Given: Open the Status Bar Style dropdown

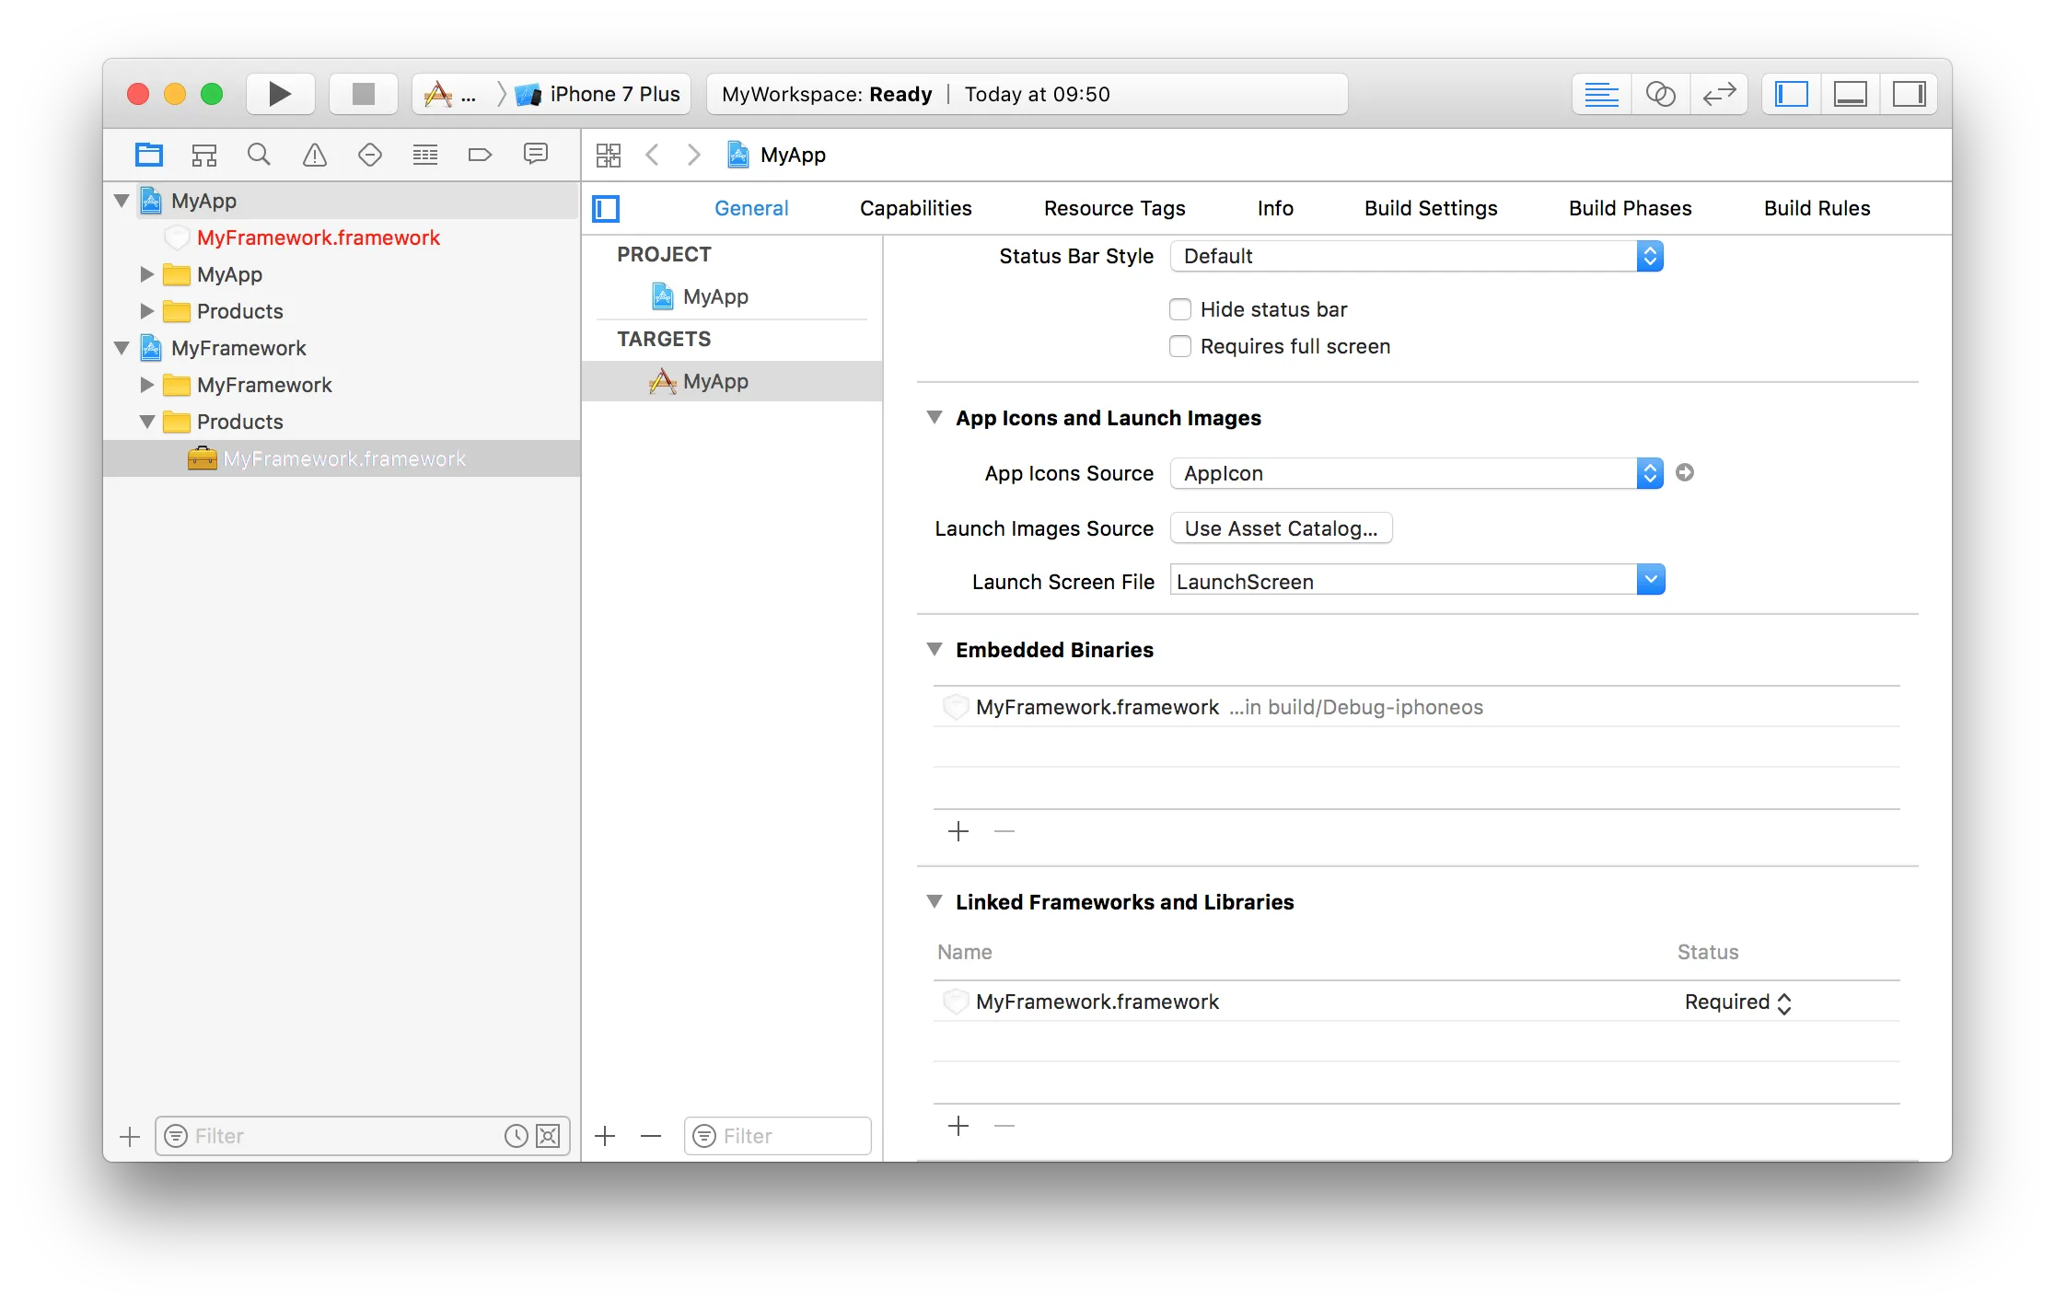Looking at the screenshot, I should 1416,256.
